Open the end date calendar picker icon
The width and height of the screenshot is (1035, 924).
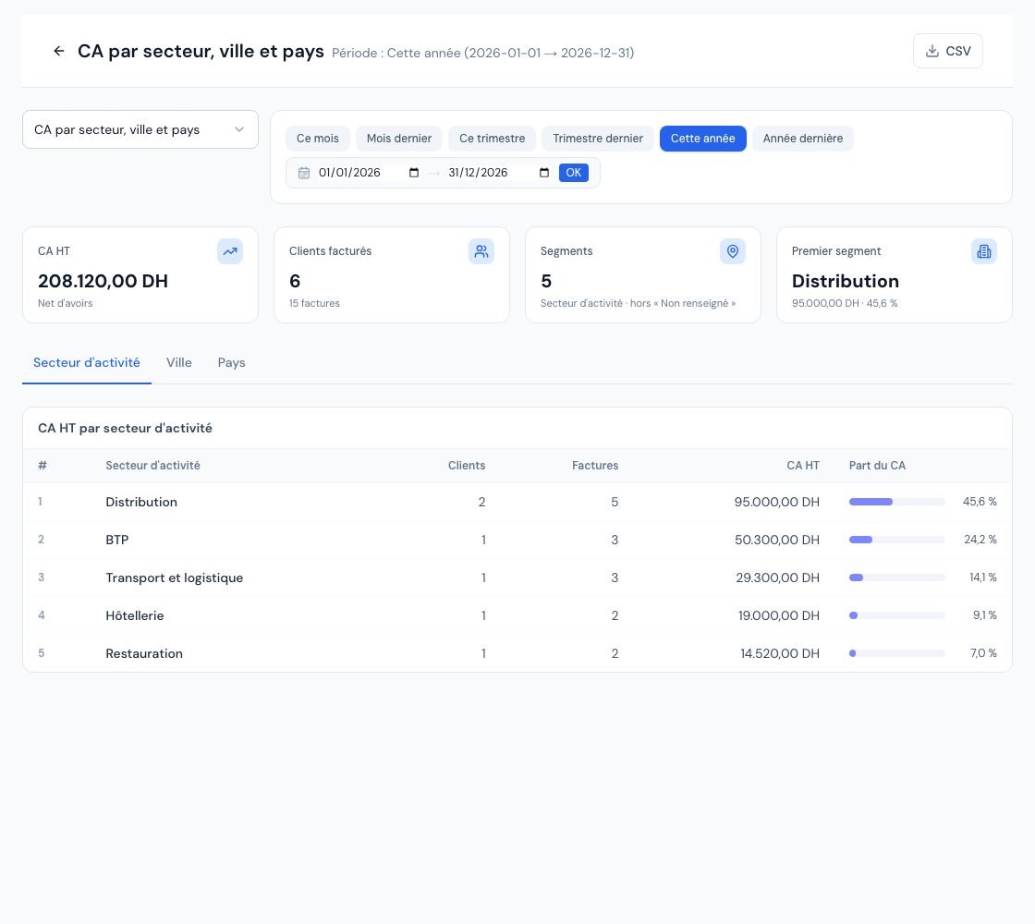pos(544,173)
